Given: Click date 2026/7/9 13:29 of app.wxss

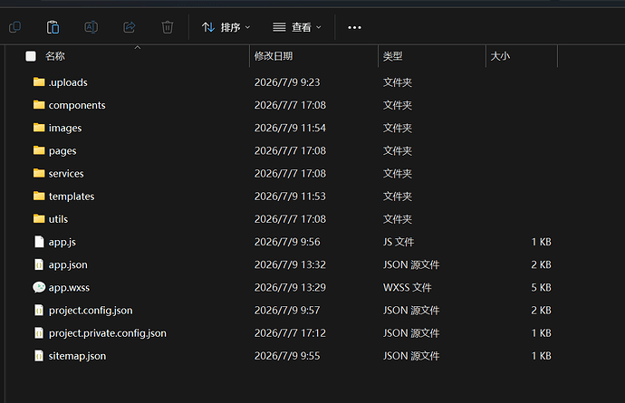Looking at the screenshot, I should [290, 288].
